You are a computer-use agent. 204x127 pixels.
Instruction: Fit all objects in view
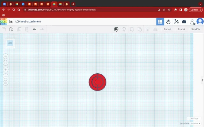pos(6,63)
